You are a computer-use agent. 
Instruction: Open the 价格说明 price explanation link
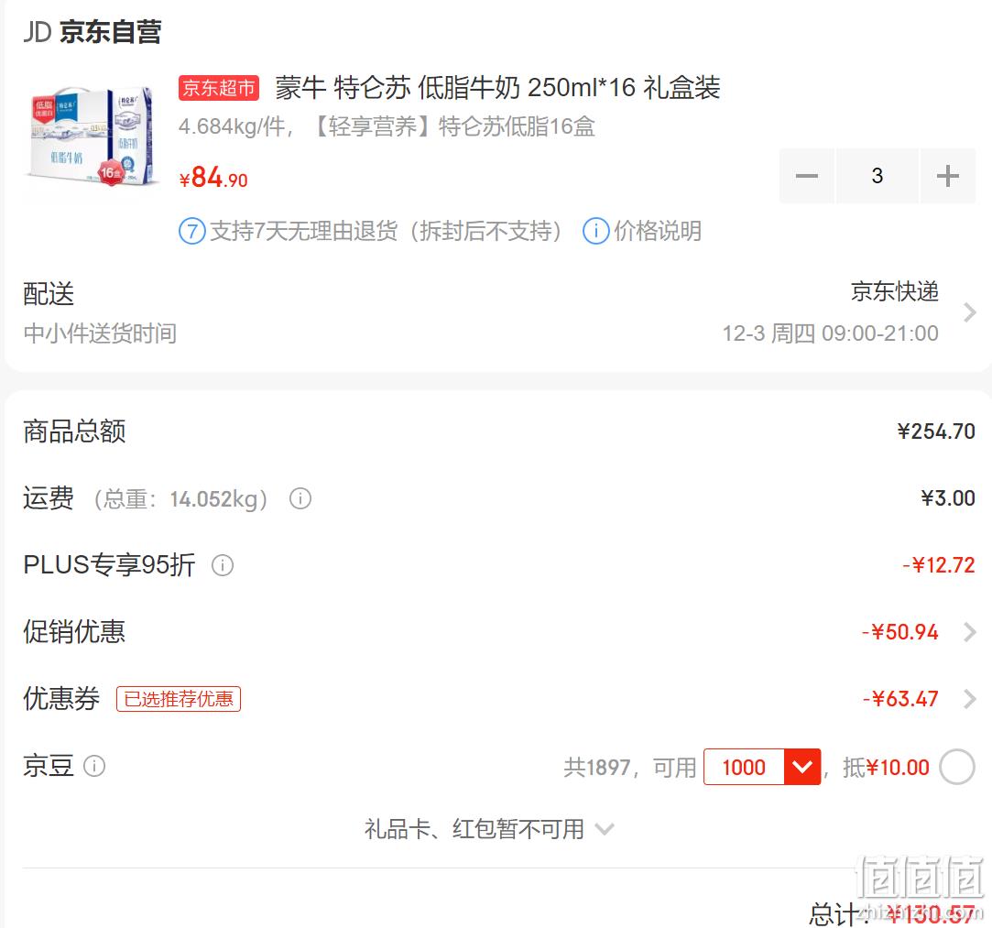pos(658,231)
